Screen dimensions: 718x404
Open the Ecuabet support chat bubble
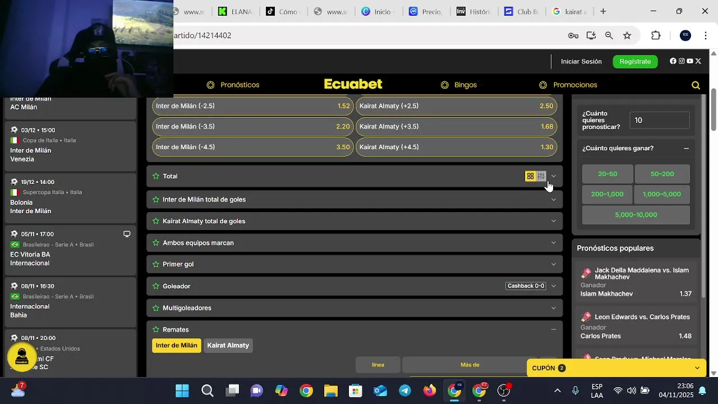pyautogui.click(x=22, y=357)
